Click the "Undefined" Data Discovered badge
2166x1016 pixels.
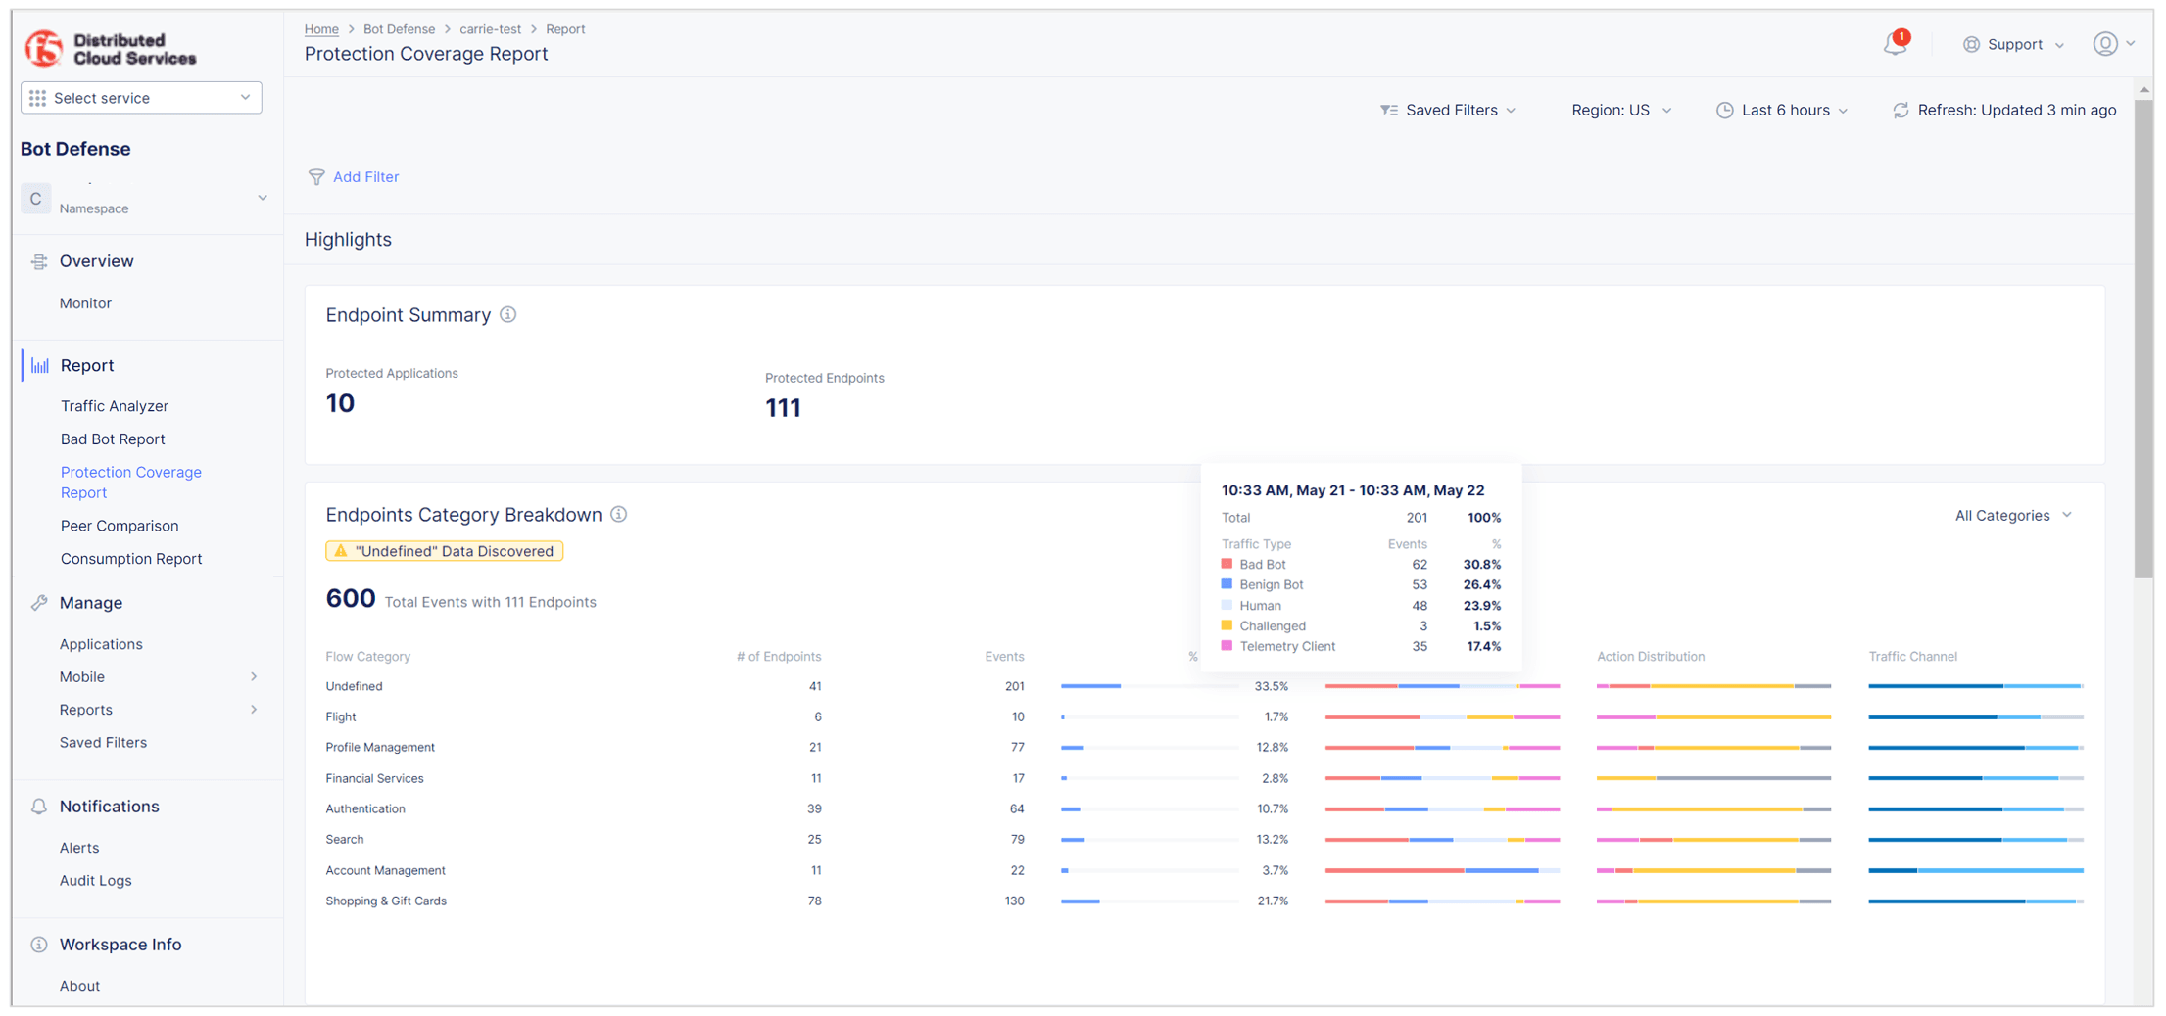(x=444, y=551)
